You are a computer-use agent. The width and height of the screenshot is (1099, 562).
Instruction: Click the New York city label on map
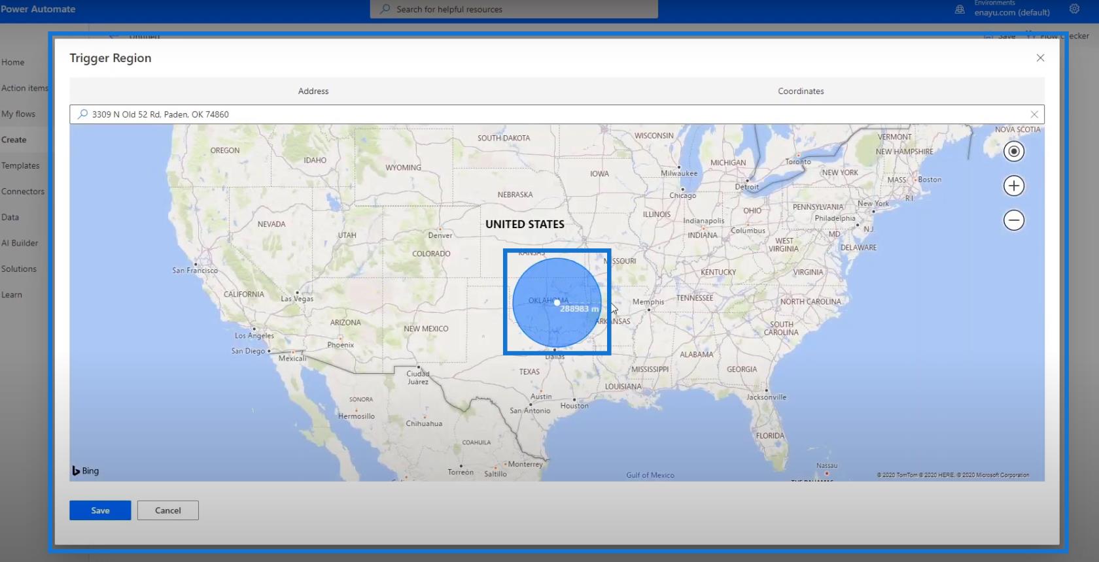pyautogui.click(x=873, y=203)
